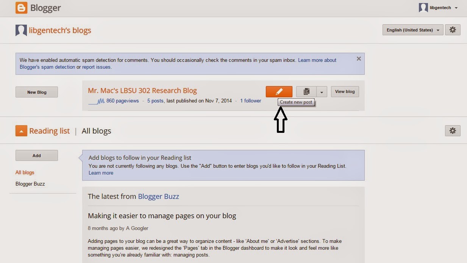This screenshot has width=467, height=263.
Task: View the 860 pageviews stats link
Action: coord(123,101)
